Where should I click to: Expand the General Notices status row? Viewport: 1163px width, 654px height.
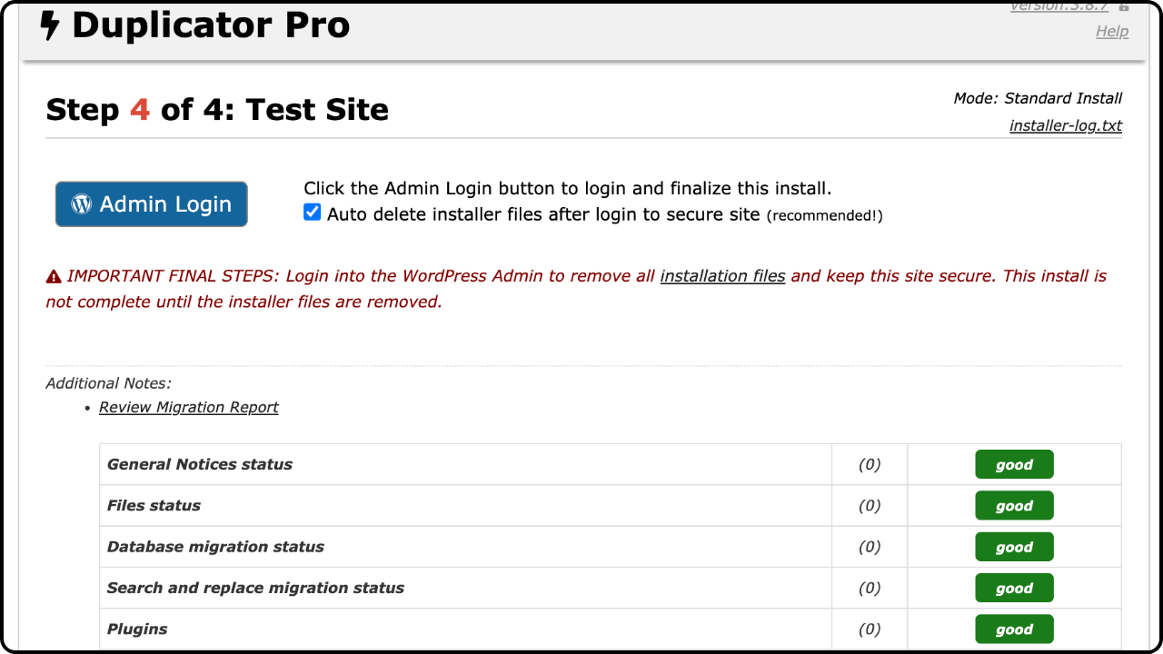click(611, 464)
